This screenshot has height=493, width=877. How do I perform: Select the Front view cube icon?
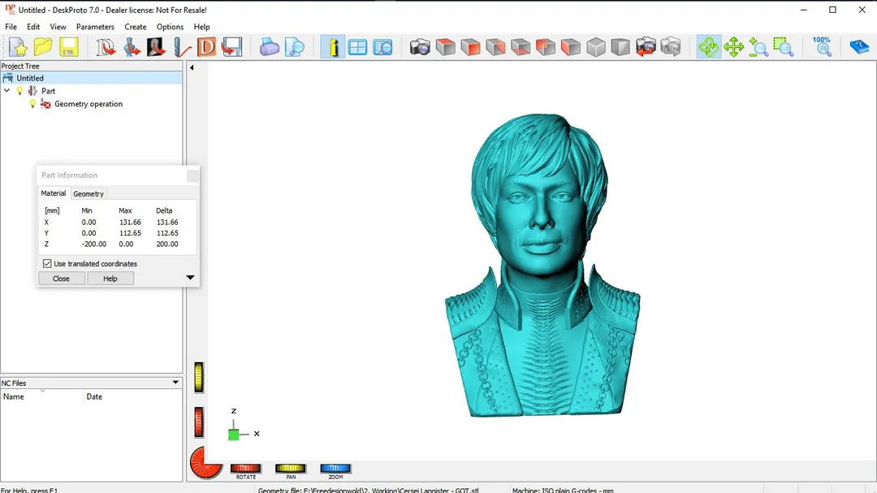(470, 47)
